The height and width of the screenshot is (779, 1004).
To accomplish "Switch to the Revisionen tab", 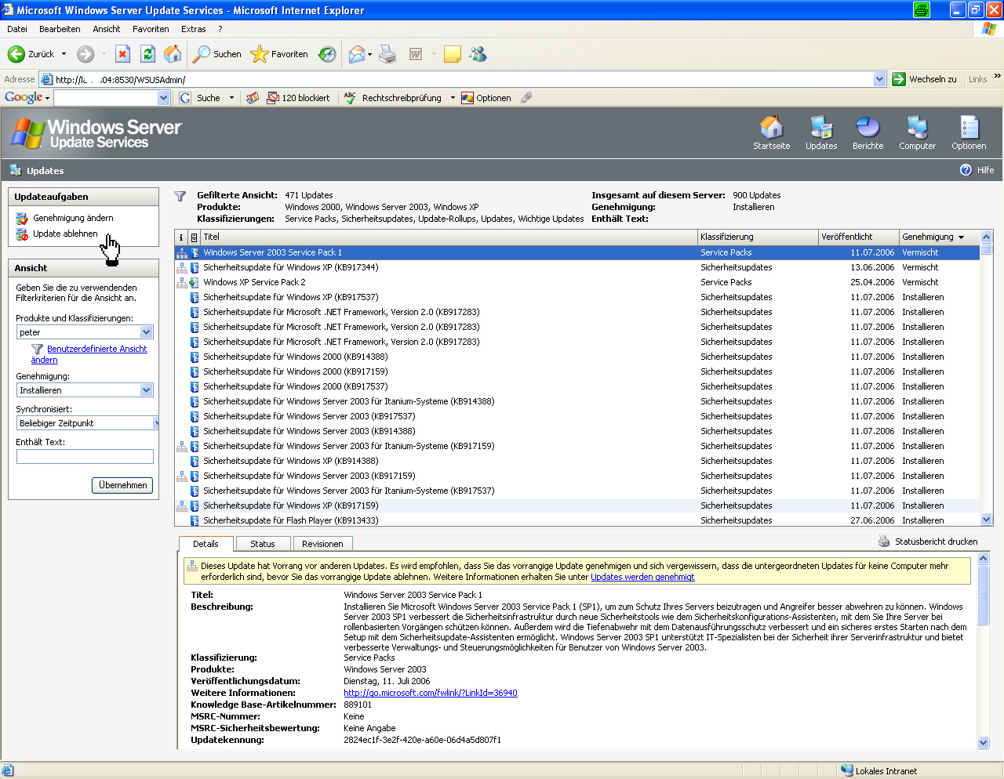I will pyautogui.click(x=322, y=544).
